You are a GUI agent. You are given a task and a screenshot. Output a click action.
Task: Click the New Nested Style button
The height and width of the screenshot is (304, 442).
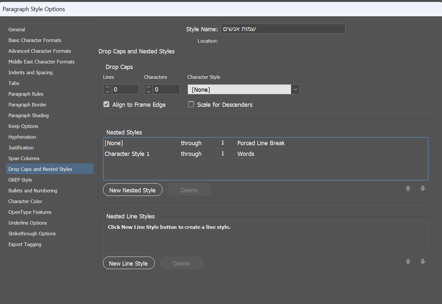tap(132, 190)
